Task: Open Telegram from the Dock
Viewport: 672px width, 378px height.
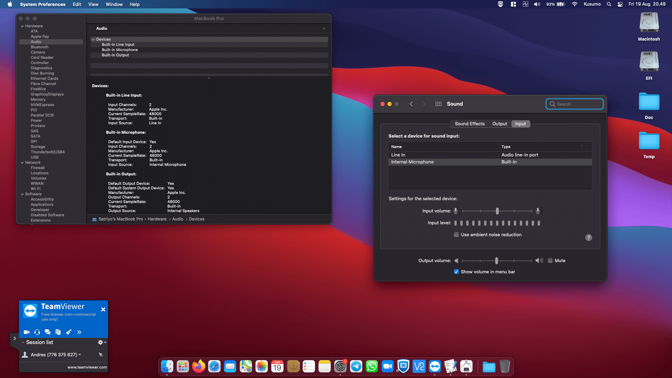Action: click(356, 366)
